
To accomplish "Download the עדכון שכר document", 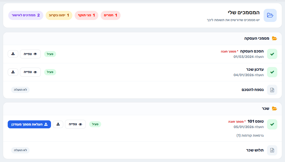I will pyautogui.click(x=13, y=72).
